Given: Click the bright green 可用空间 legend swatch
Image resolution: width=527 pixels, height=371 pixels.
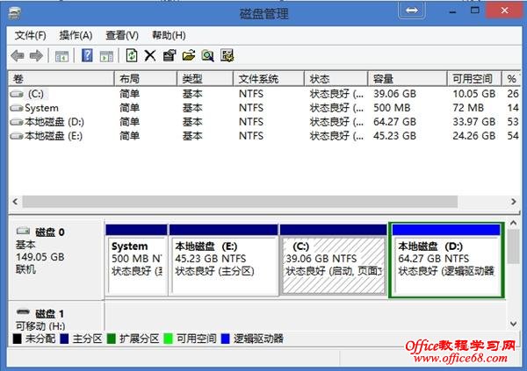Looking at the screenshot, I should [x=168, y=339].
